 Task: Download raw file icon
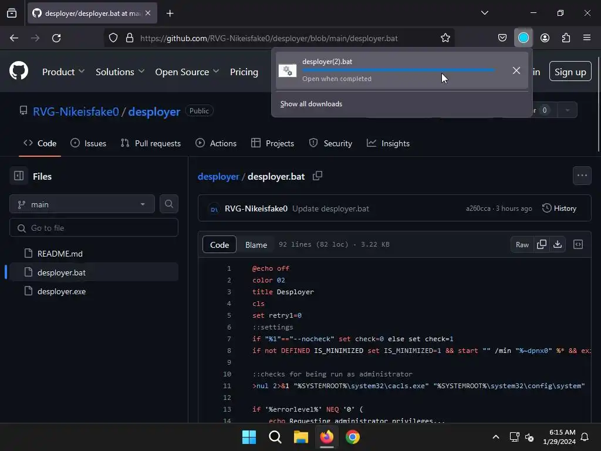[x=558, y=244]
